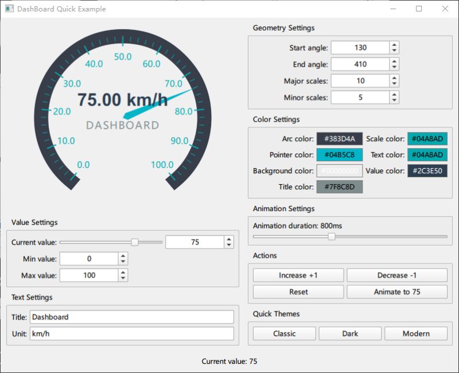Screen dimensions: 459x373
Task: Increment the Start angle spinner up arrow
Action: tap(394, 45)
